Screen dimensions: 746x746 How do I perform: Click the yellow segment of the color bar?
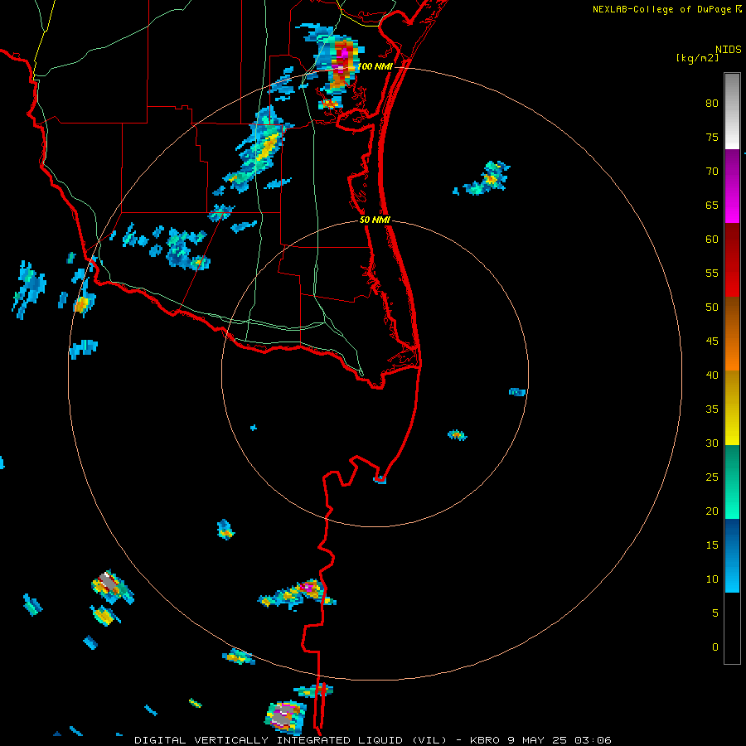pos(732,408)
